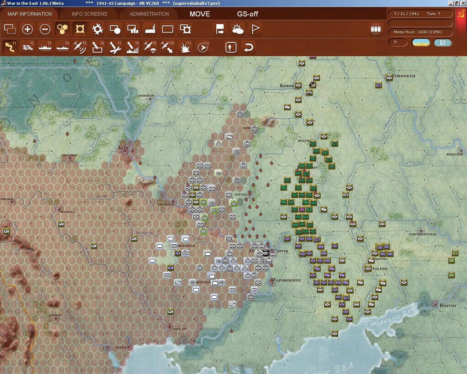The image size is (467, 374).
Task: Select the HQ counter near Poltava label
Action: click(237, 180)
